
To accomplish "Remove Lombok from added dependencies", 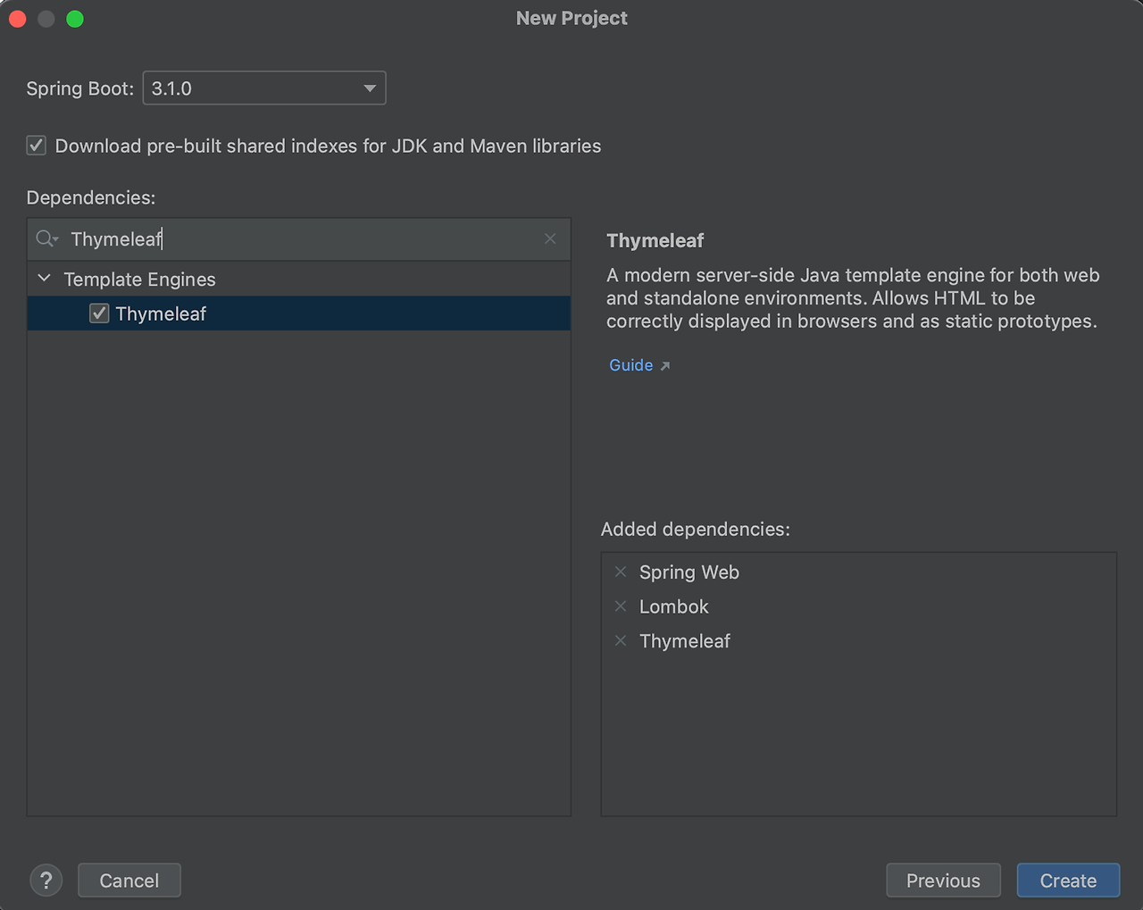I will coord(621,606).
